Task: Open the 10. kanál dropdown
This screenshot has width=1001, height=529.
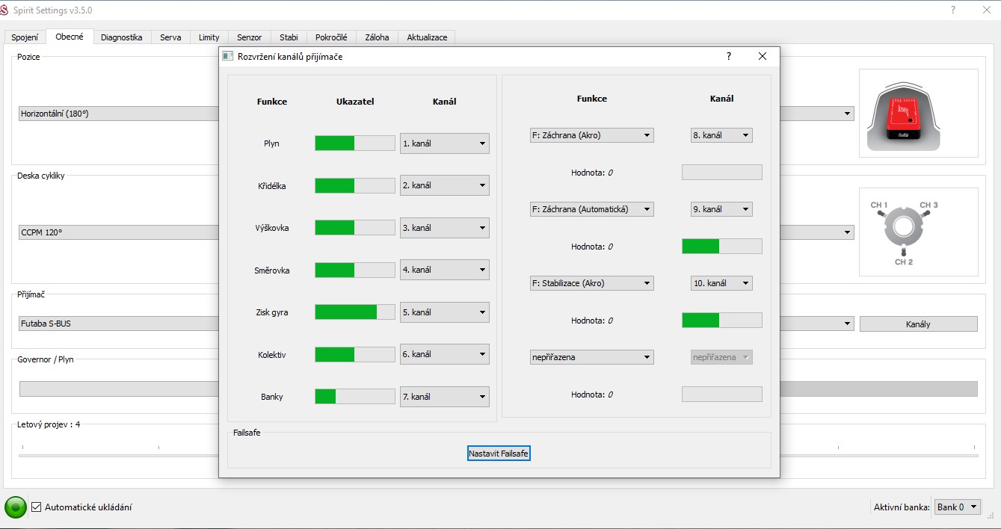Action: click(x=721, y=283)
